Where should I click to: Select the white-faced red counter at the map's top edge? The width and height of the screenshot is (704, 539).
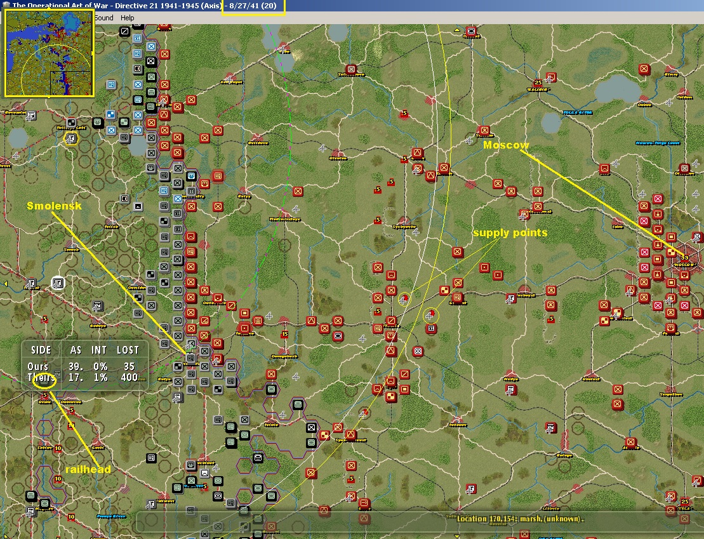tap(471, 32)
